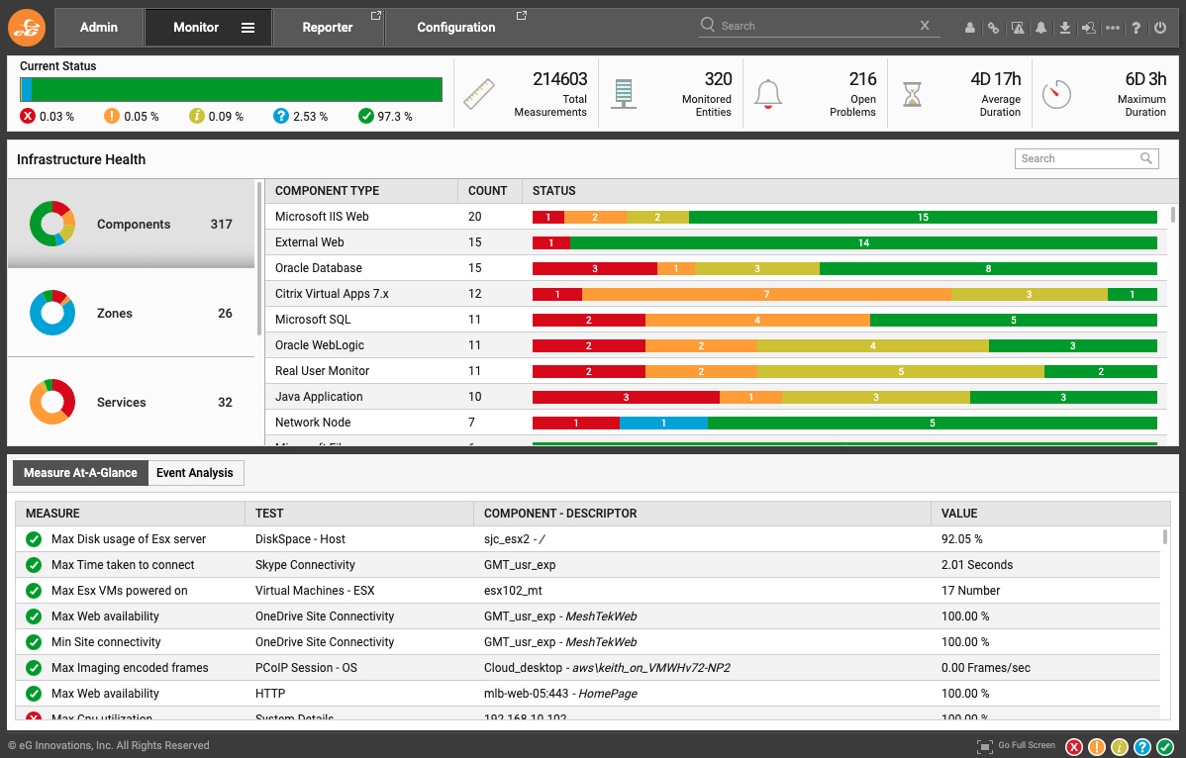The height and width of the screenshot is (758, 1186).
Task: Click 'Max Disk usage of Esx server' measure
Action: point(129,539)
